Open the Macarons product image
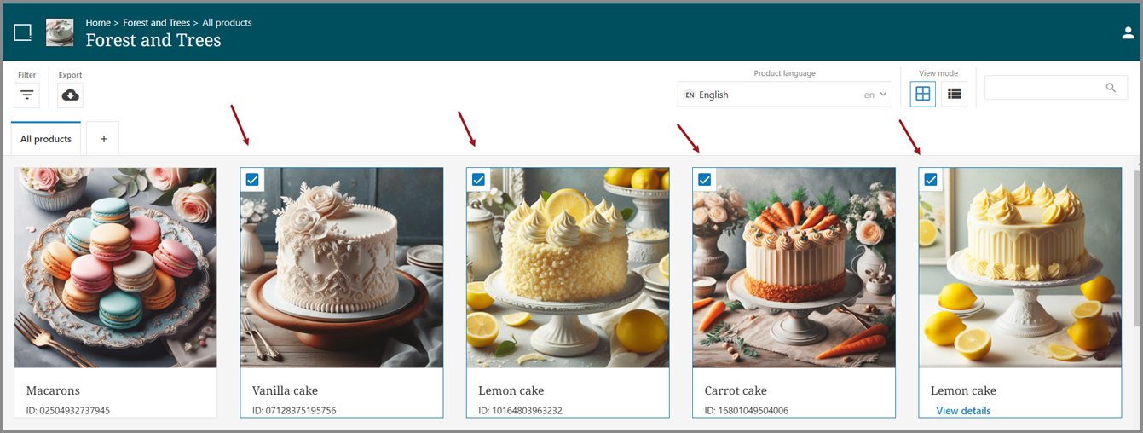Image resolution: width=1143 pixels, height=433 pixels. [116, 267]
